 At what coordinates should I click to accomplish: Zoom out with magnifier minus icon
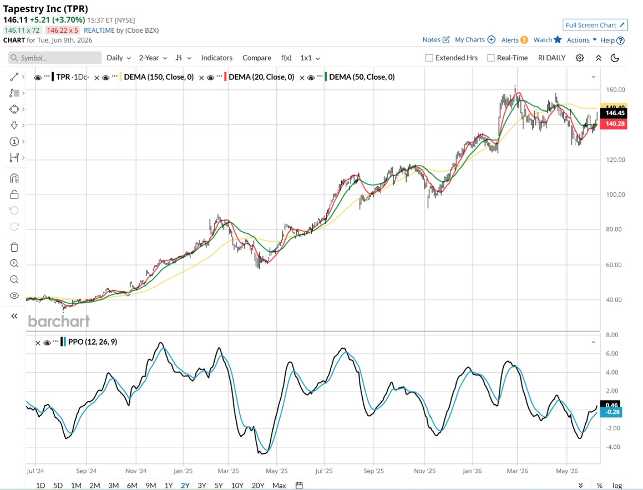(14, 279)
